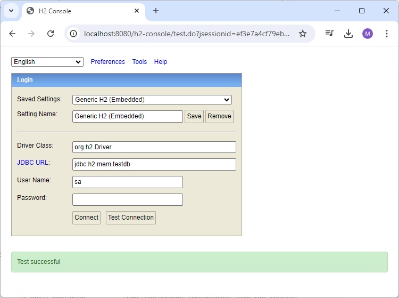The image size is (399, 298).
Task: Click the 'User Name:' label
Action: pos(34,180)
